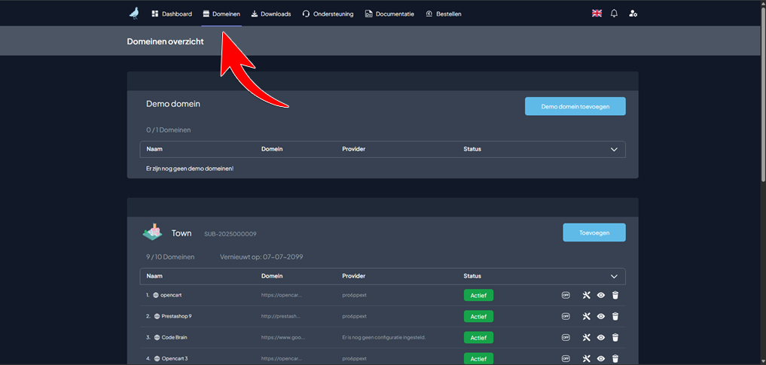The height and width of the screenshot is (365, 766).
Task: Click the bird logo in the navbar
Action: click(x=134, y=13)
